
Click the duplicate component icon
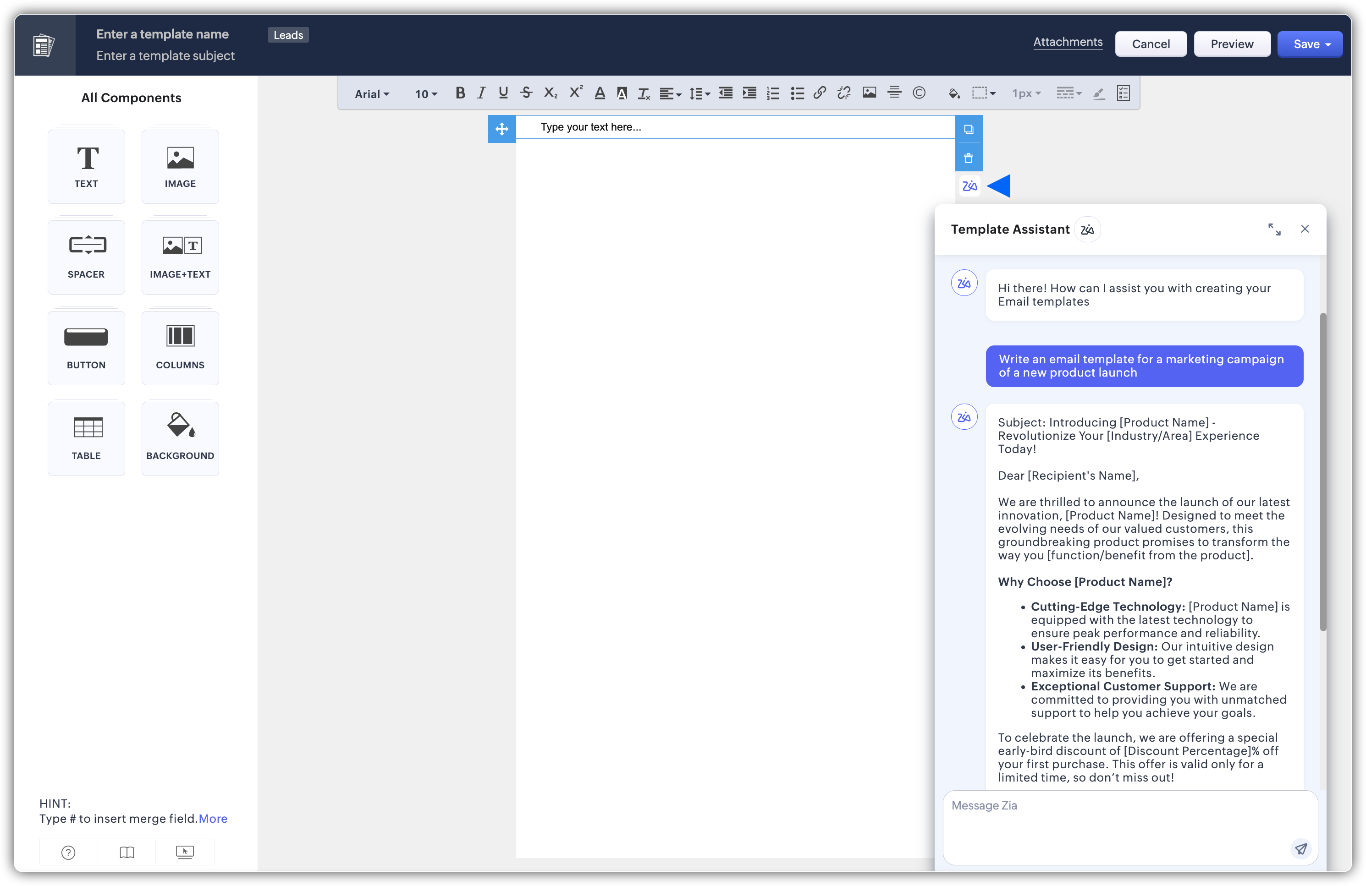click(x=968, y=130)
